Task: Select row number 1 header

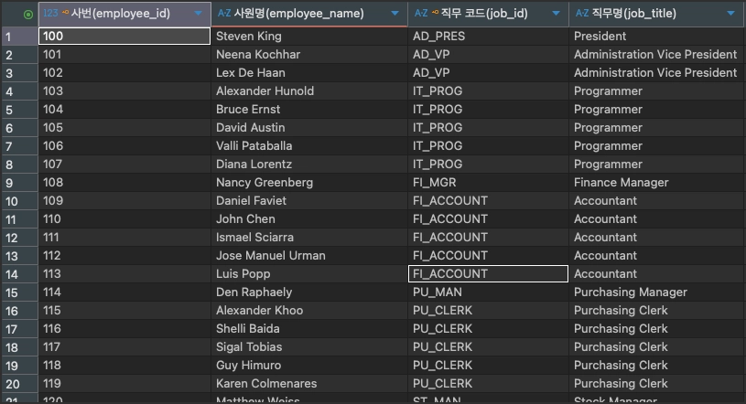Action: pyautogui.click(x=19, y=37)
